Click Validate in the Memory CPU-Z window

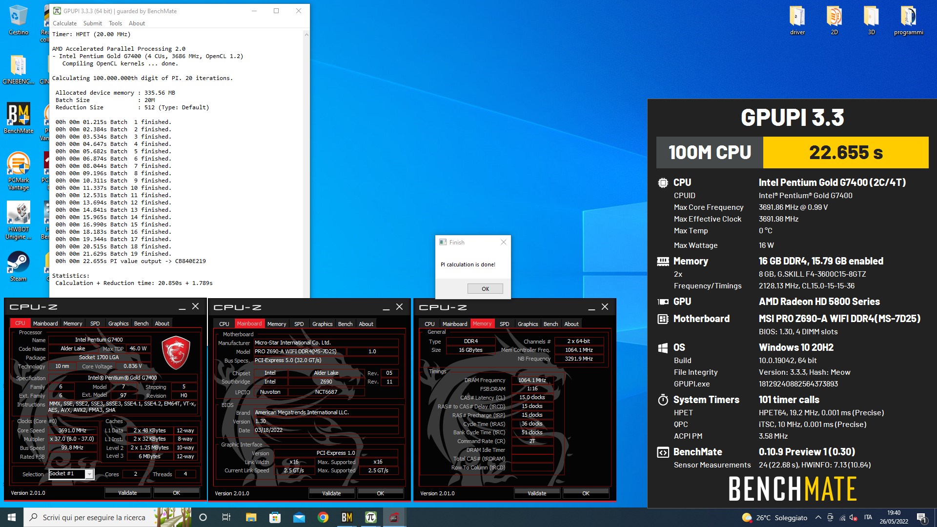pyautogui.click(x=537, y=493)
